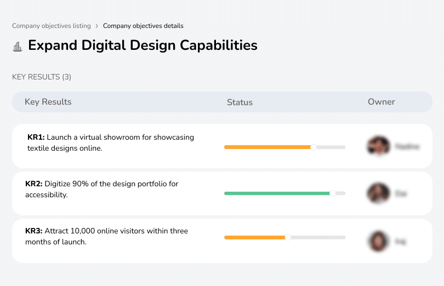Click the KR3 progress slider knob
This screenshot has height=286, width=444.
(x=288, y=237)
